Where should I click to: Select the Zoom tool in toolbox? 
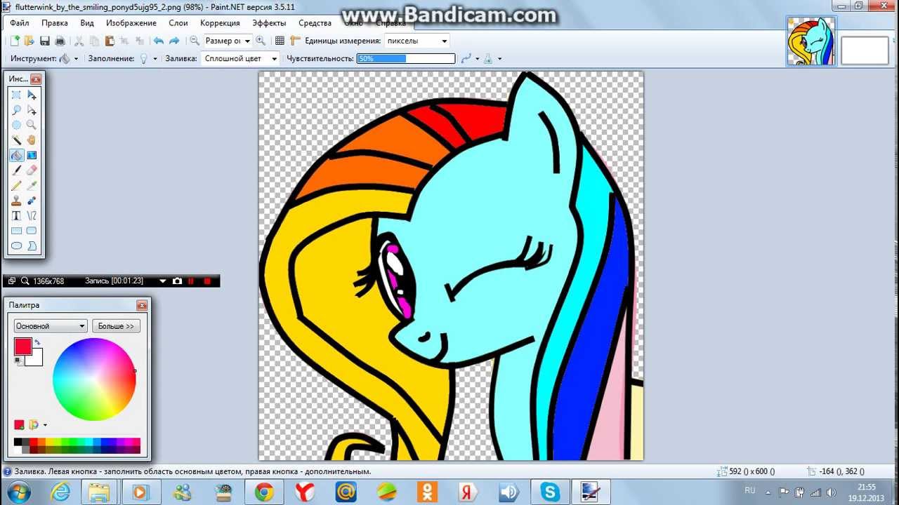pos(32,125)
